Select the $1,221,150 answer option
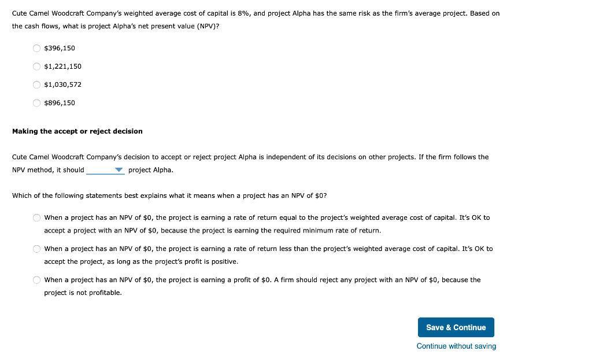592x362 pixels. click(36, 67)
